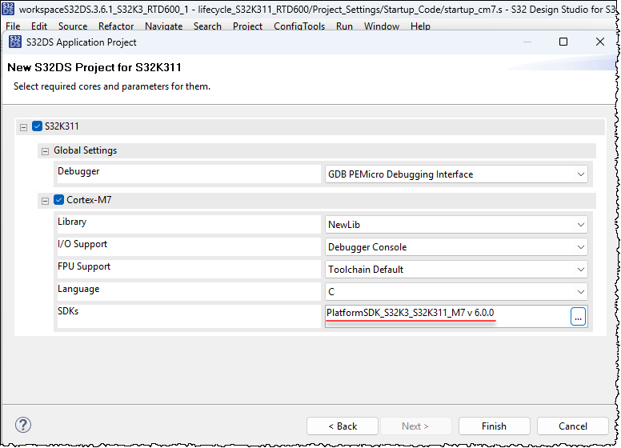Open the Search menu
The width and height of the screenshot is (621, 448).
pyautogui.click(x=207, y=26)
